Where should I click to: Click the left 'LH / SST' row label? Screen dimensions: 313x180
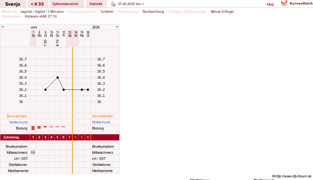(21, 159)
